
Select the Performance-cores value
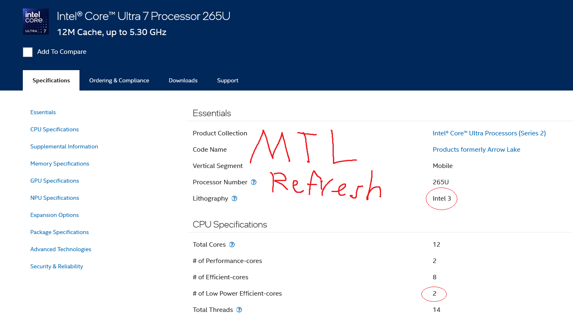434,261
